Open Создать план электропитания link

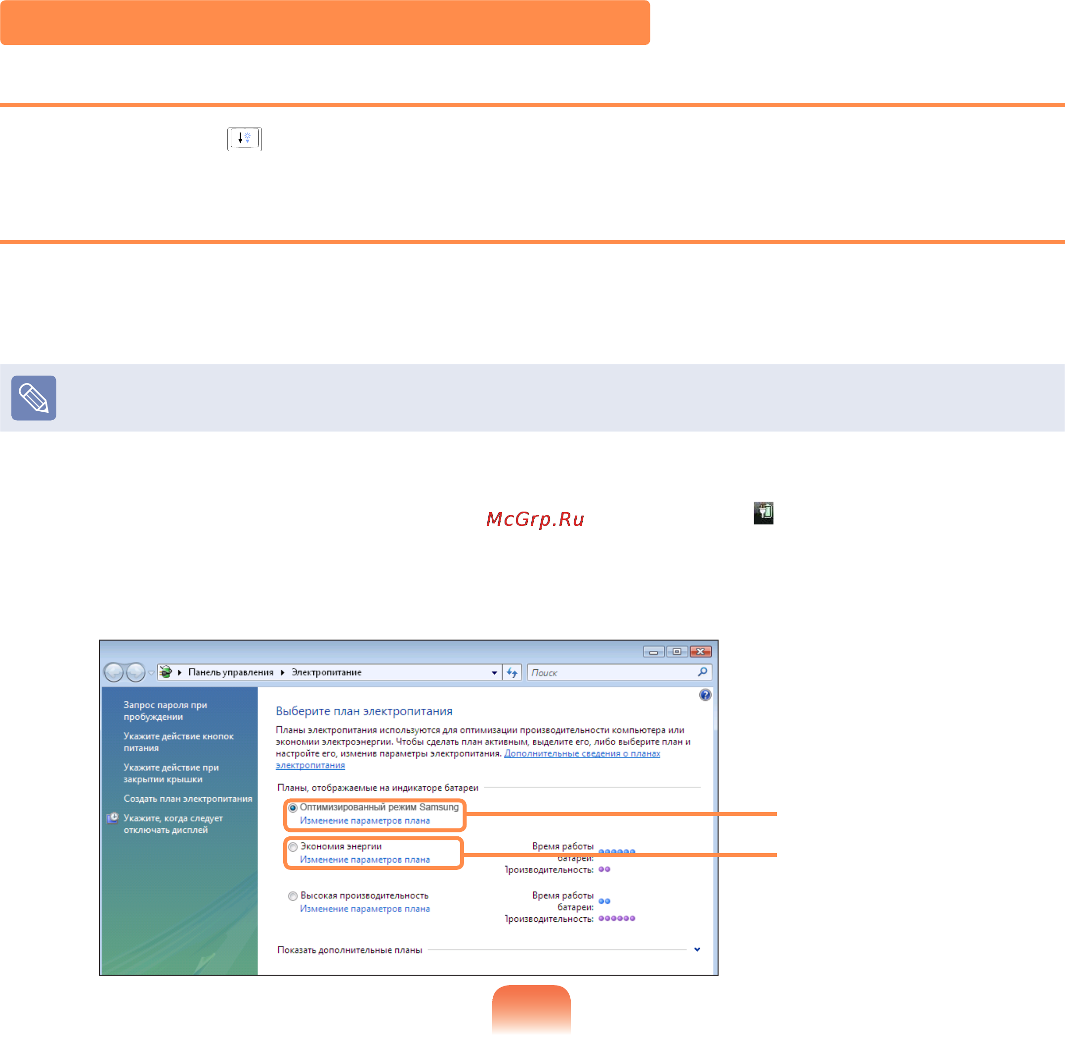[188, 798]
